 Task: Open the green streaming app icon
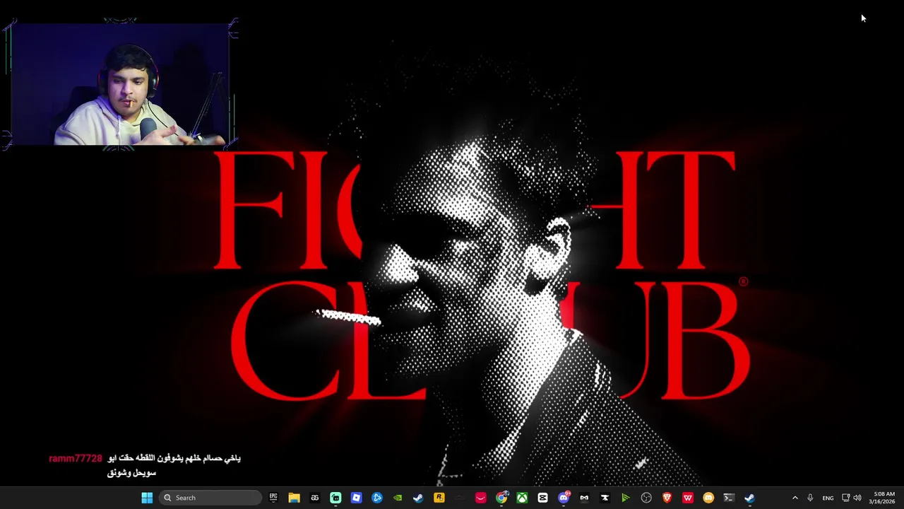pos(335,498)
